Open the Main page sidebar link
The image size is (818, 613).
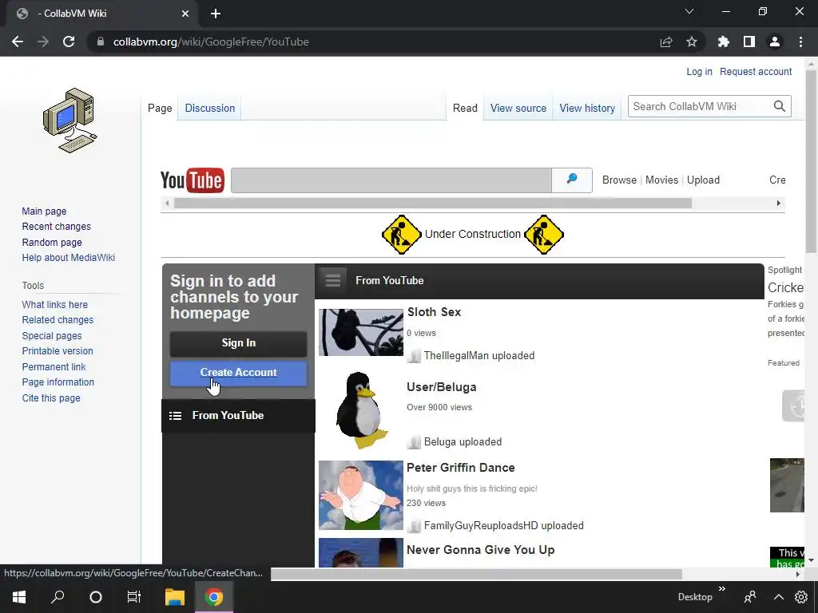click(44, 211)
